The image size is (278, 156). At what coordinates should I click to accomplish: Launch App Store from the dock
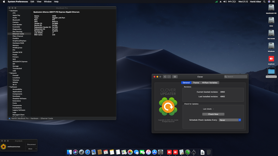[x=154, y=152]
